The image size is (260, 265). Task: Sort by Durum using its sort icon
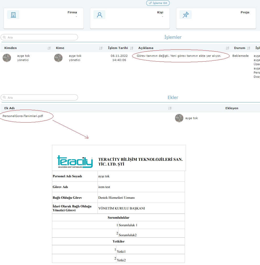click(248, 48)
